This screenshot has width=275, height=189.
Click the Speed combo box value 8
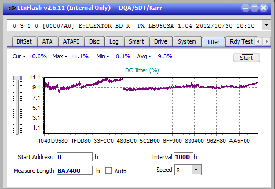click(x=183, y=170)
